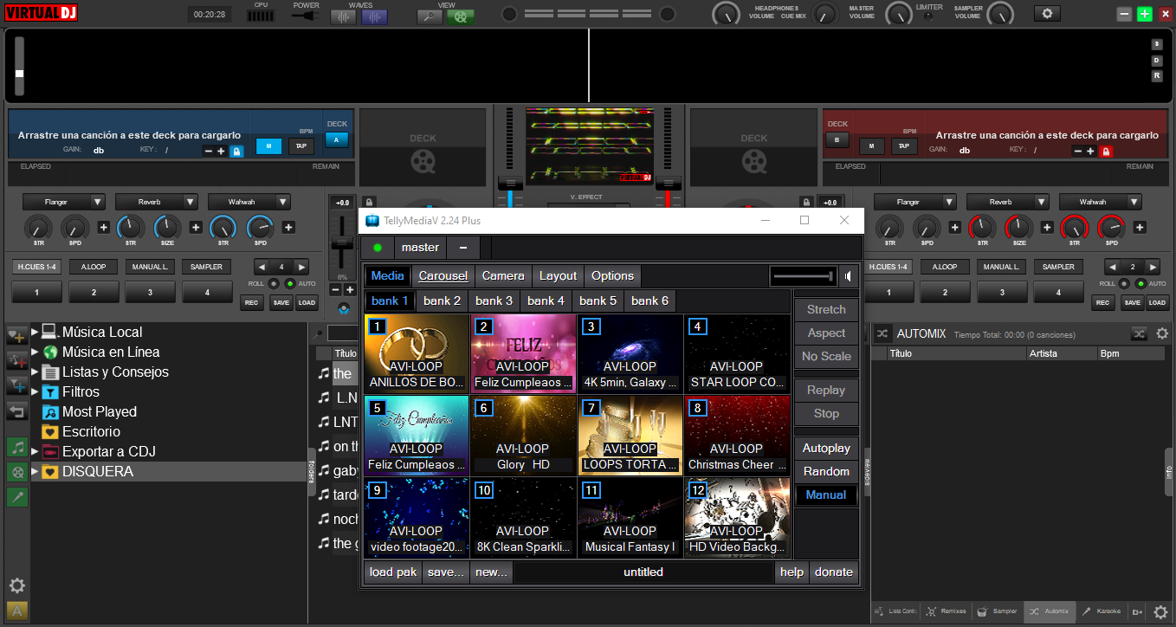The width and height of the screenshot is (1176, 627).
Task: Select ANILLOS DE BO... clip thumbnail 1
Action: click(417, 353)
